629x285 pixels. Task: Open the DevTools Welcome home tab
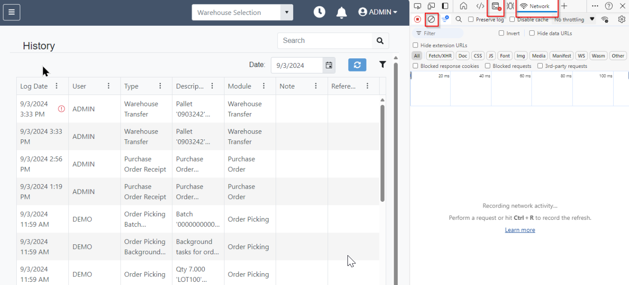pyautogui.click(x=463, y=6)
